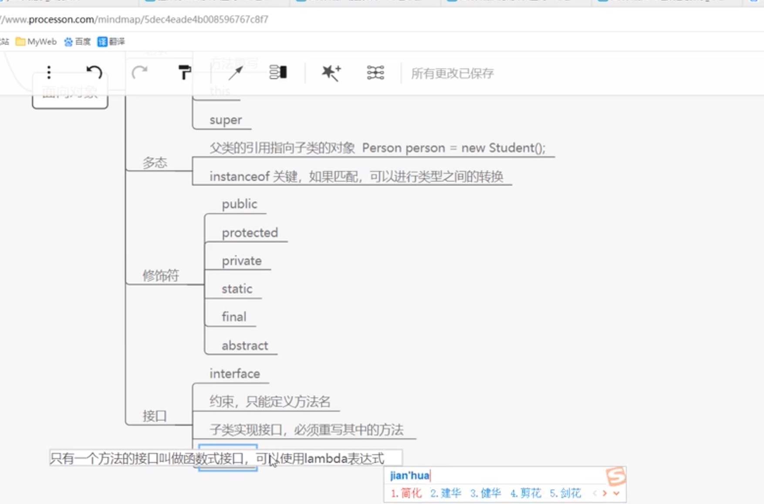The height and width of the screenshot is (504, 764).
Task: Click the undo arrow icon
Action: coord(94,72)
